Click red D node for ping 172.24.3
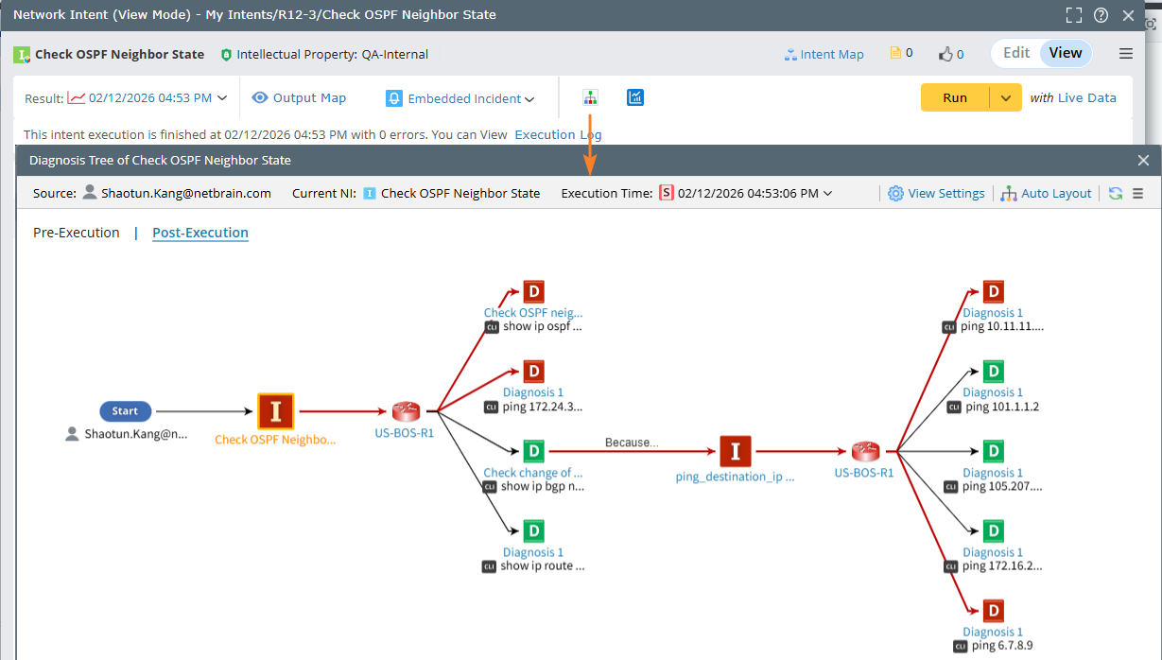 point(533,372)
